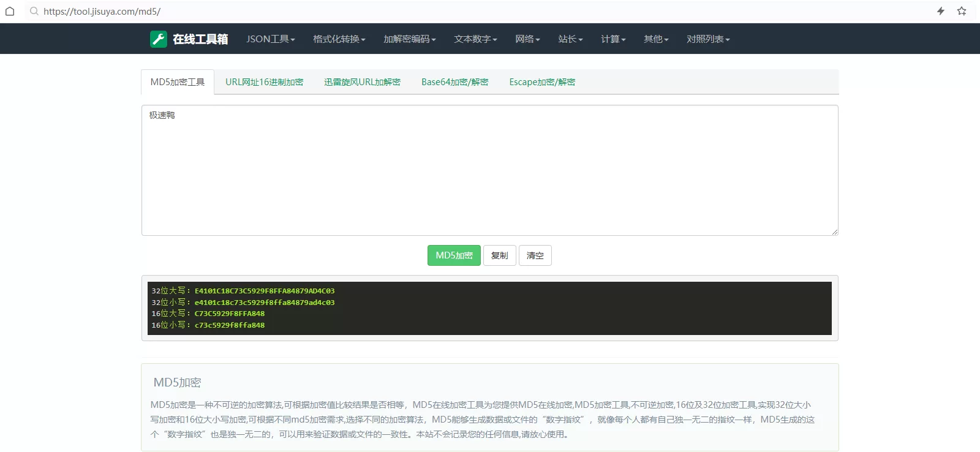This screenshot has height=452, width=980.
Task: Click the browser home icon
Action: click(x=10, y=11)
